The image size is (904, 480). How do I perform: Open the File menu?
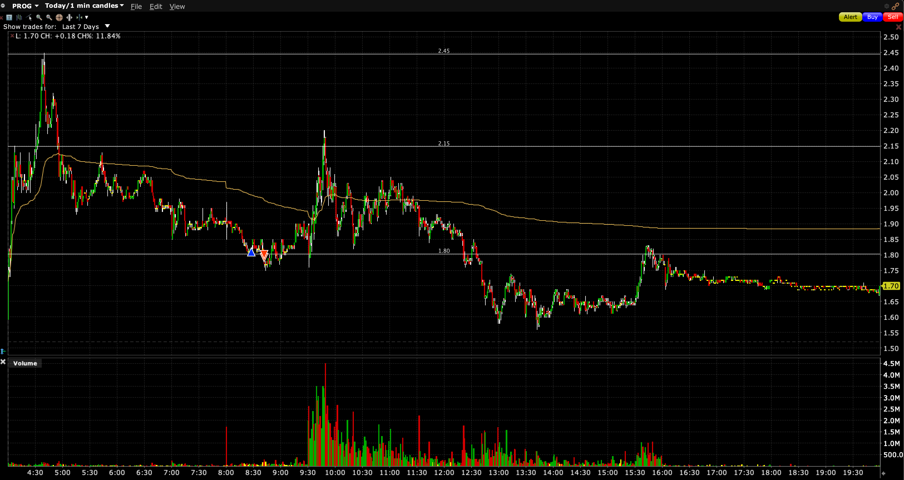click(x=136, y=6)
